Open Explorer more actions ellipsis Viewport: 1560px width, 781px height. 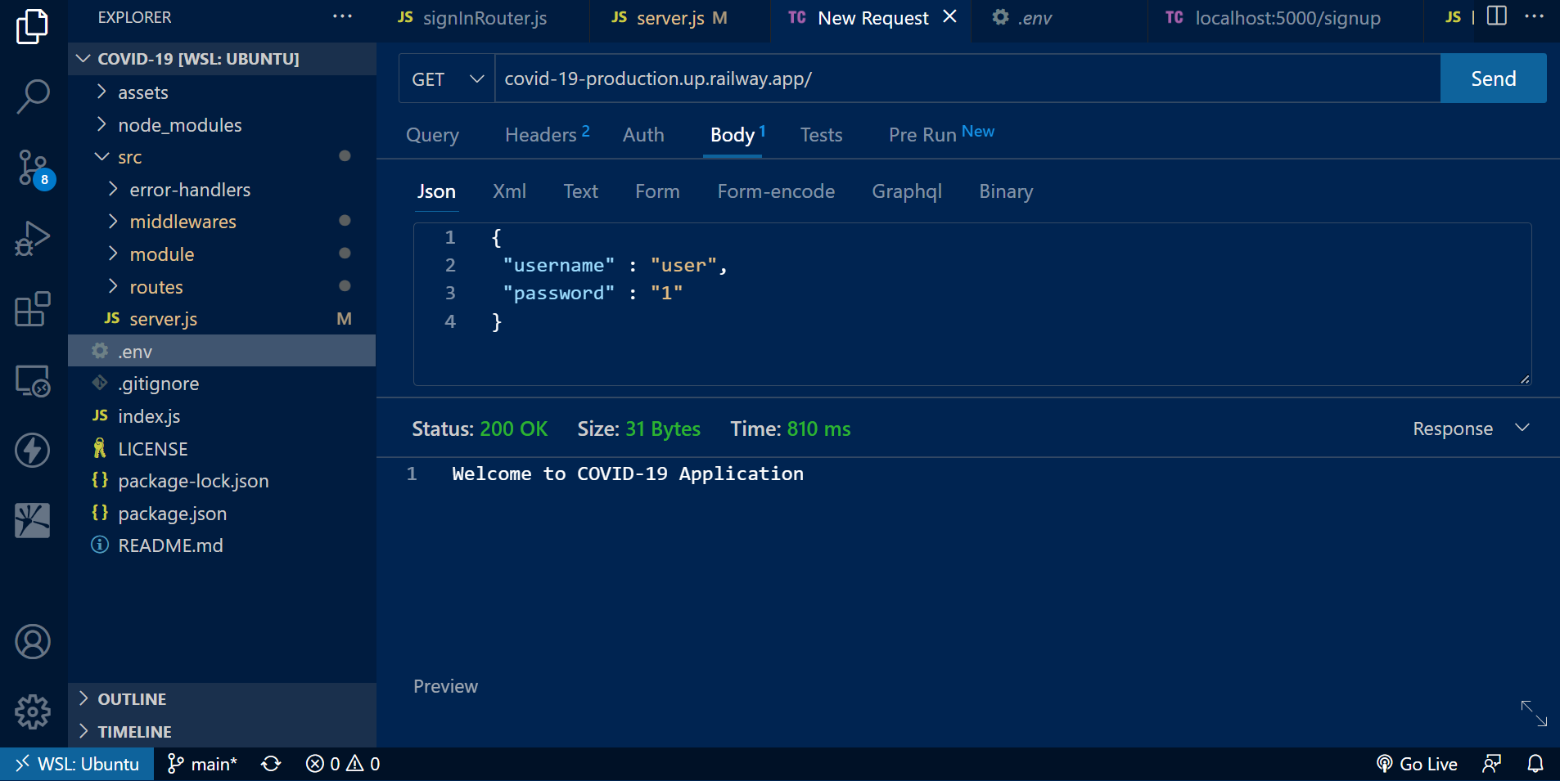pos(342,16)
